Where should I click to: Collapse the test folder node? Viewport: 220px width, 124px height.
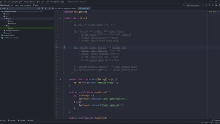[4, 26]
